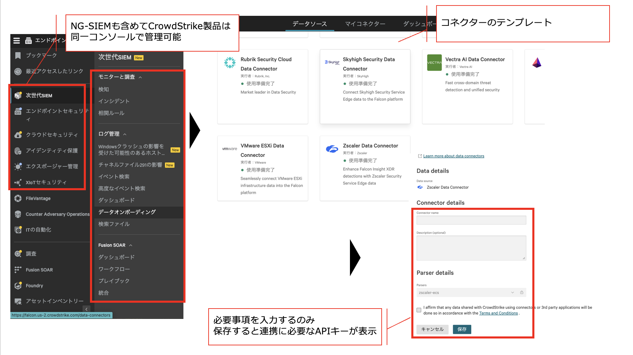Click the 調査 investigate icon
Screen dimensions: 633x355
(18, 254)
